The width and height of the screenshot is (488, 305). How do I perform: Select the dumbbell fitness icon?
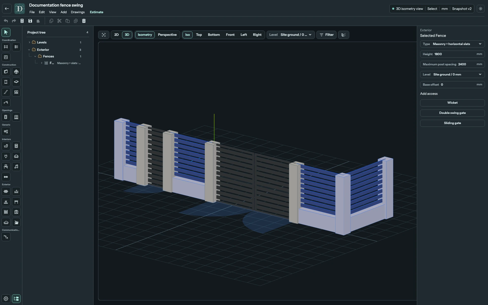pyautogui.click(x=6, y=177)
